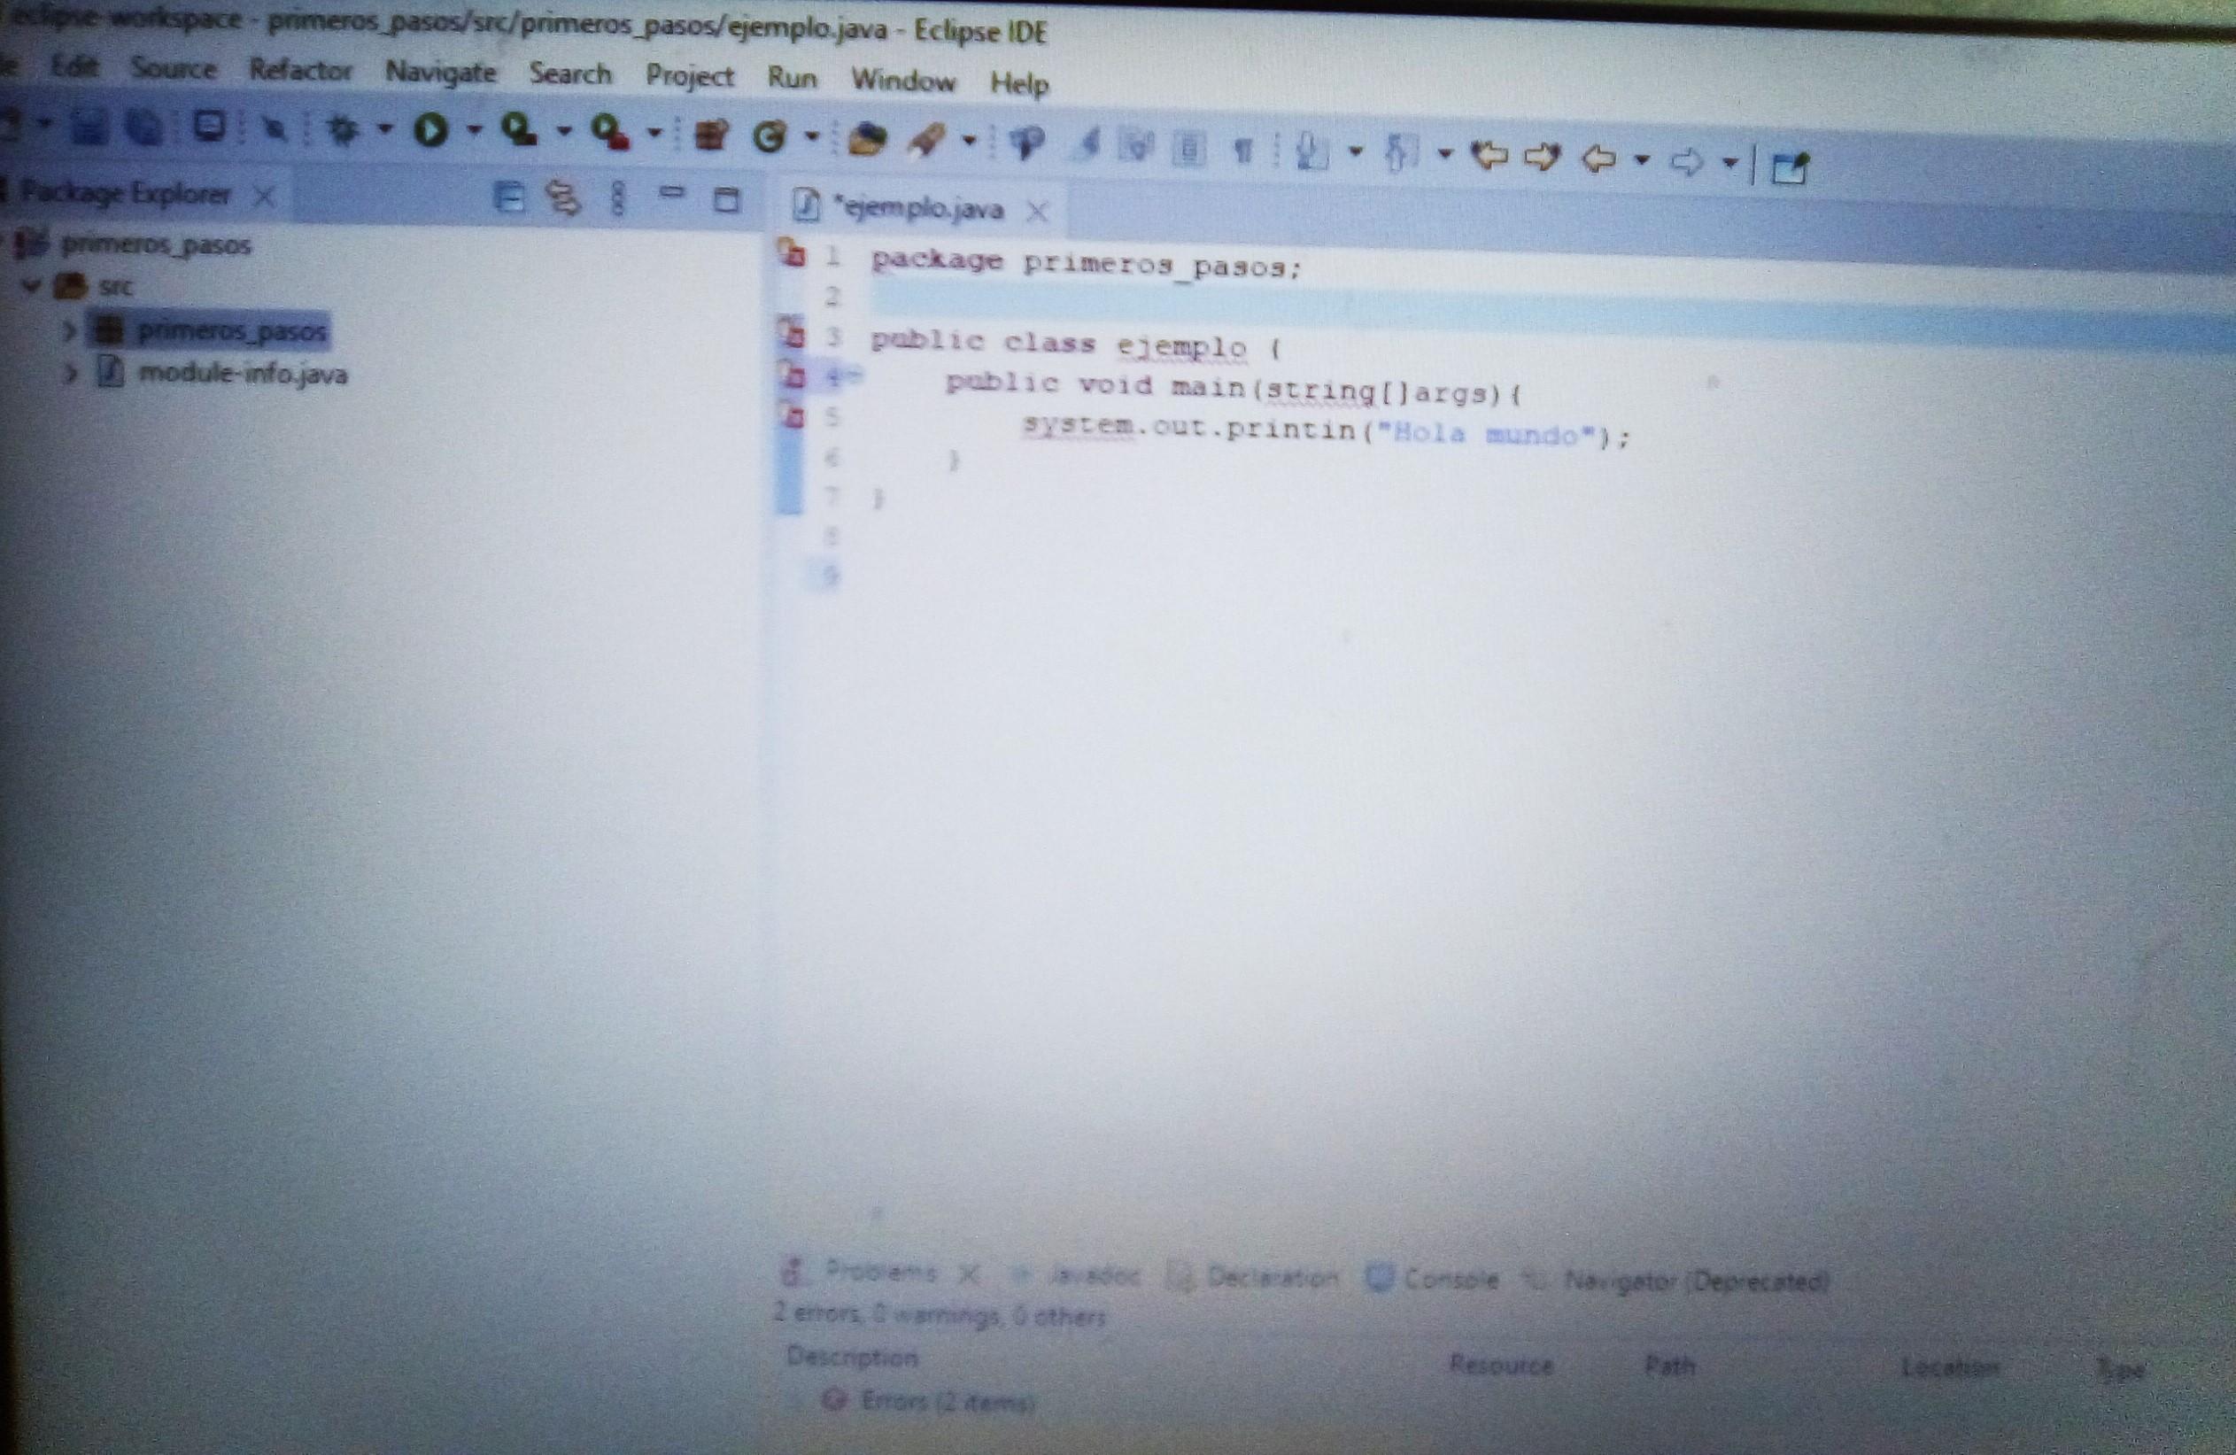Minimize the Package Explorer view

pos(671,192)
